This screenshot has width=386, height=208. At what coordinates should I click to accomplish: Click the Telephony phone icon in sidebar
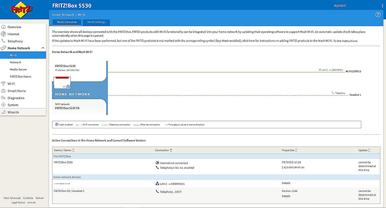point(4,41)
